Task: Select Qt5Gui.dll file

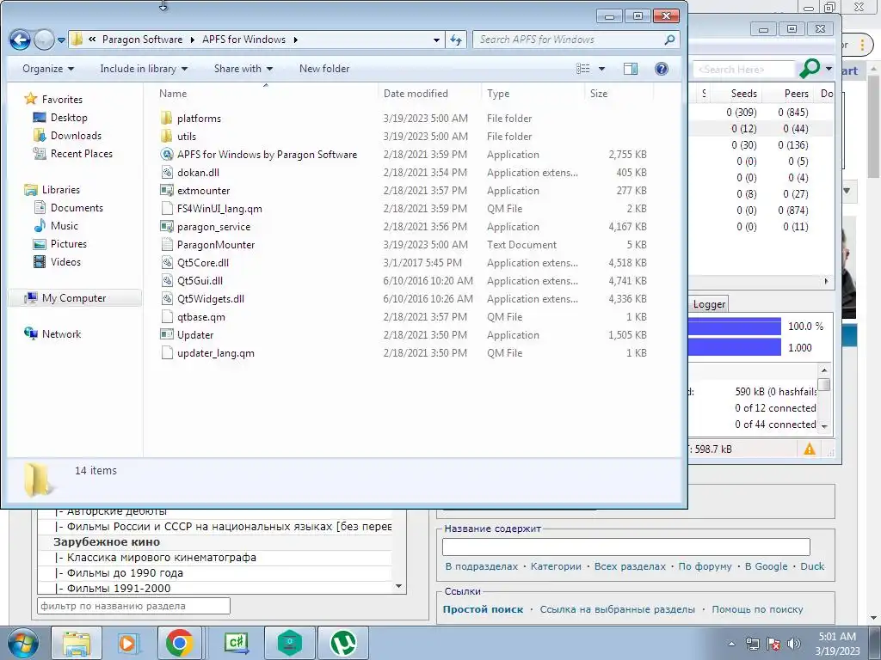Action: [x=200, y=281]
